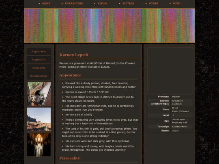Click the bullet about pale, ashen skin tone
This screenshot has height=164, width=219.
tap(99, 132)
